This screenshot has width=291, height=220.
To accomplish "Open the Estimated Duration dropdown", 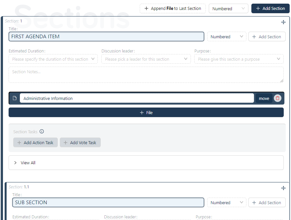I will pos(53,59).
